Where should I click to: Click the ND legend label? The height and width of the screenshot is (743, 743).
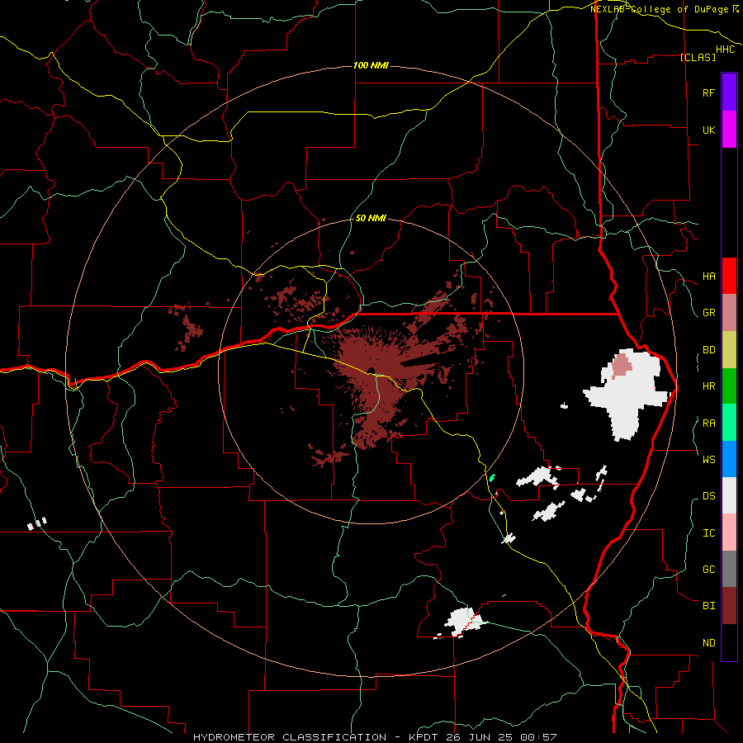[708, 643]
